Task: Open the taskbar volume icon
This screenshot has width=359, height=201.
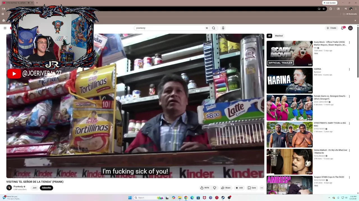Action: [346, 198]
